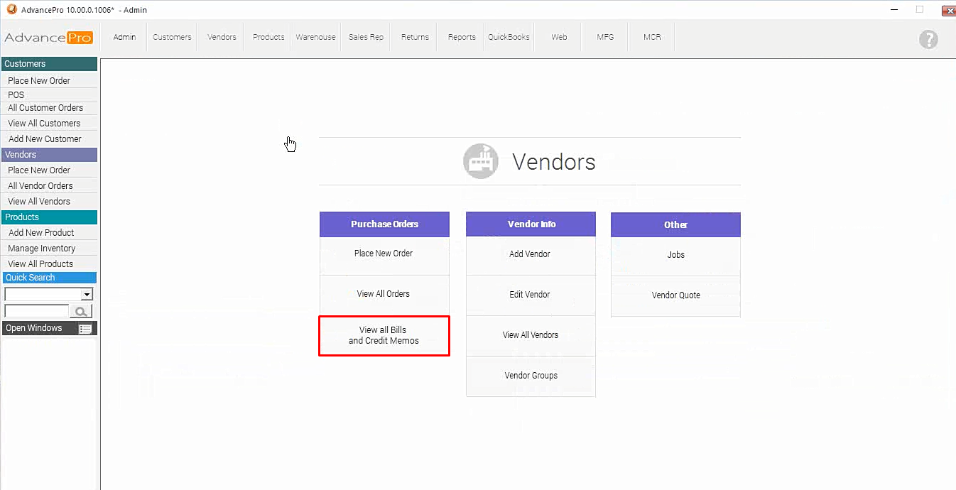
Task: Click the Quick Search text field
Action: coord(36,311)
